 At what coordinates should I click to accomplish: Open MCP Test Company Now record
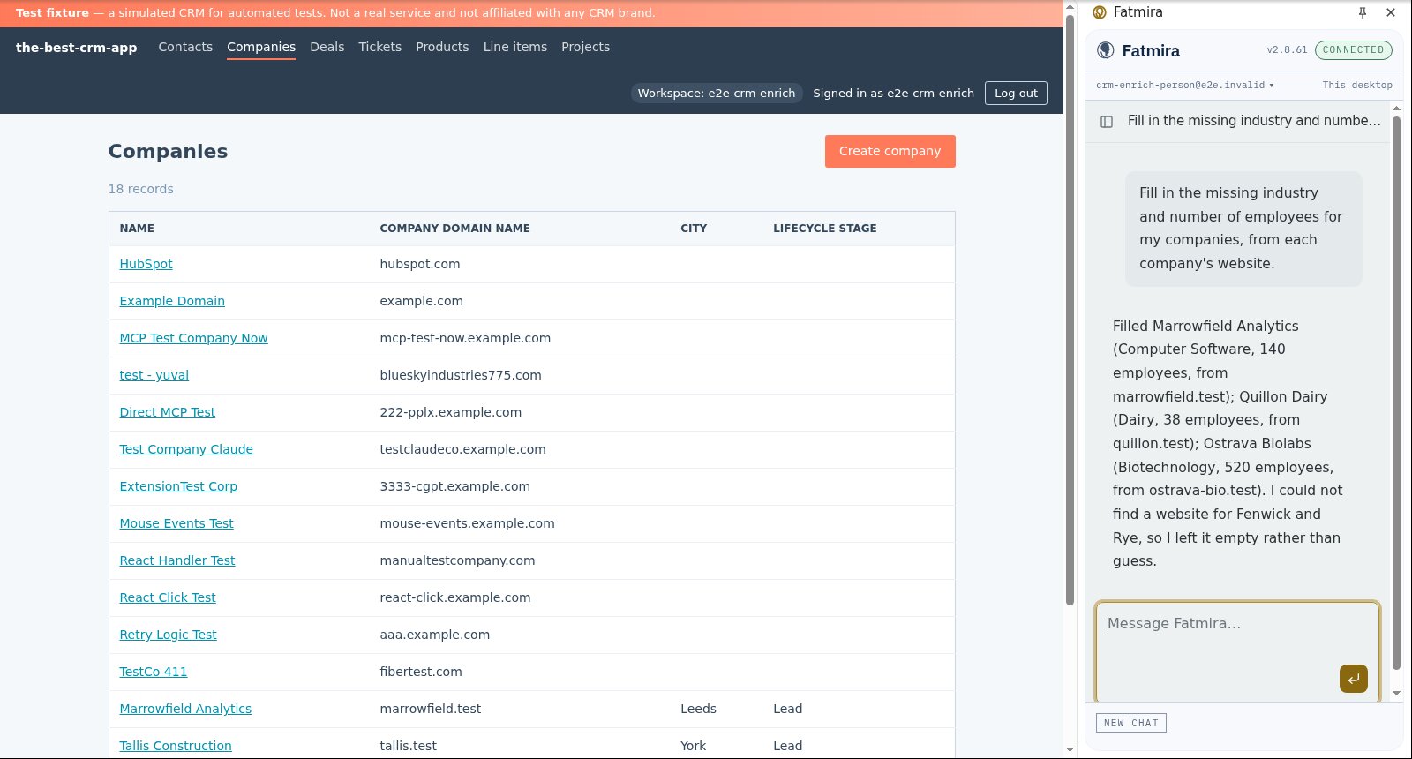pos(193,338)
